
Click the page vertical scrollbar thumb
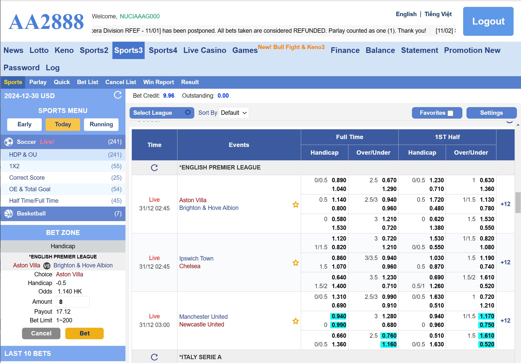click(518, 202)
